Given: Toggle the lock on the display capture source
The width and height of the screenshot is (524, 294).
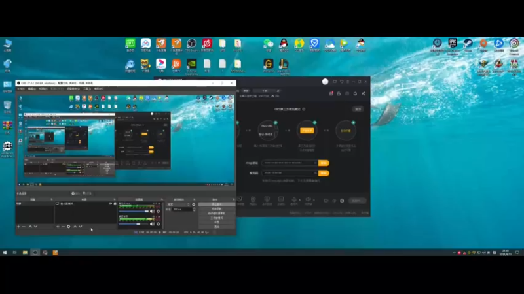Looking at the screenshot, I should [x=115, y=203].
